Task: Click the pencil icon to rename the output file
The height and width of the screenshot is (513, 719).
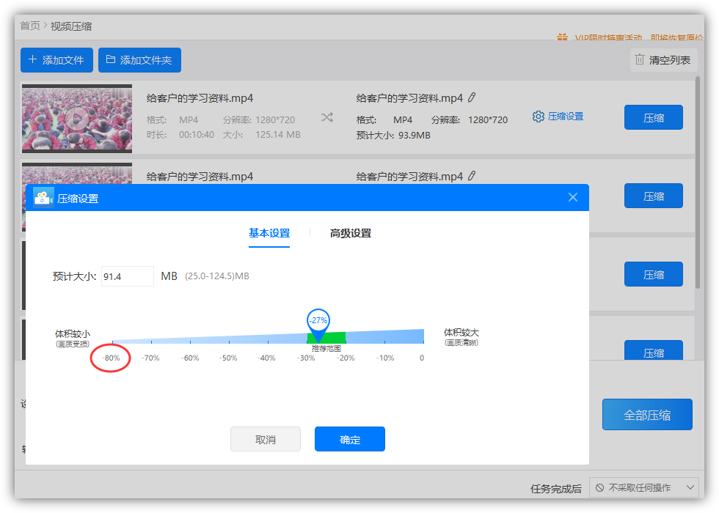Action: (470, 96)
